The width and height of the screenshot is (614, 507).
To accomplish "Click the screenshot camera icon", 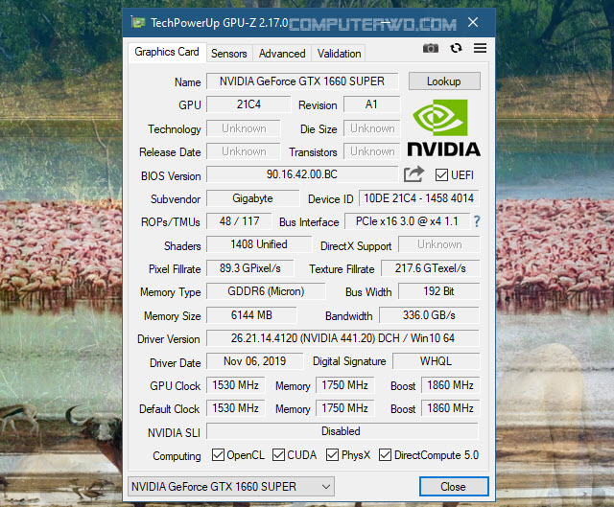I will tap(431, 48).
